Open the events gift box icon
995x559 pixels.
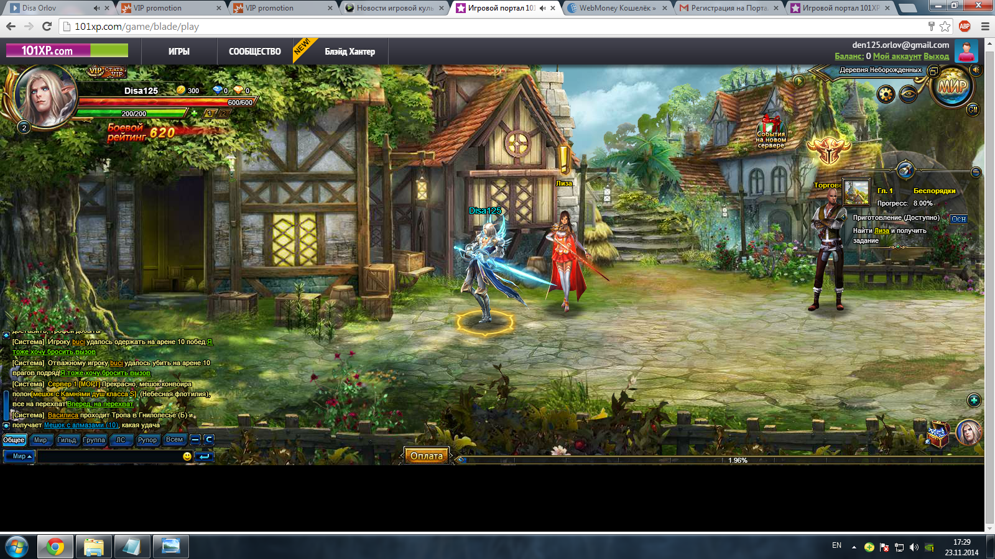click(x=771, y=130)
